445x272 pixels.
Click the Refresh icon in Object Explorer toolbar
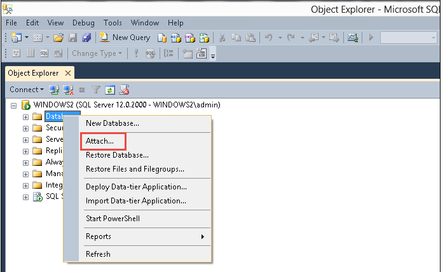click(110, 90)
